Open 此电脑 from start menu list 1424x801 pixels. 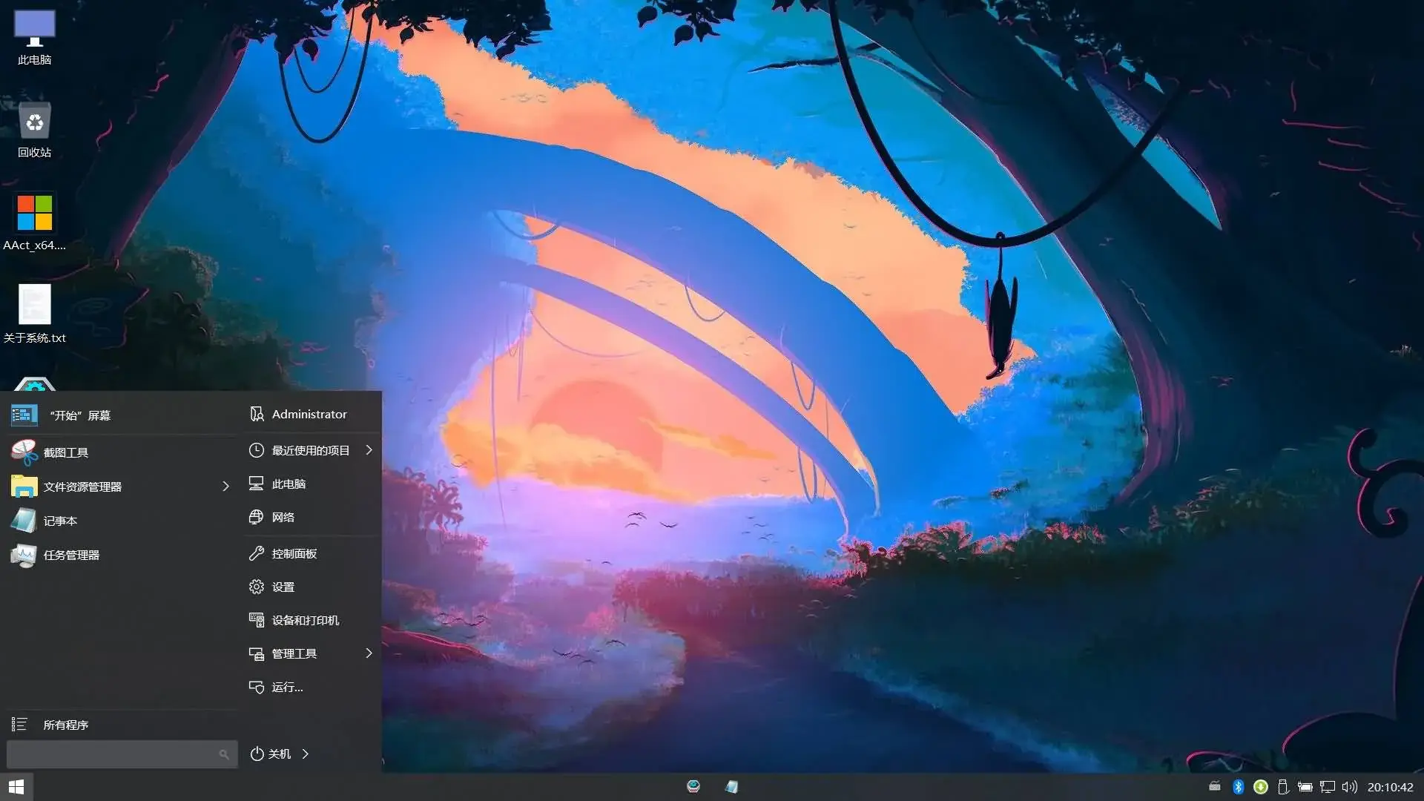click(311, 484)
